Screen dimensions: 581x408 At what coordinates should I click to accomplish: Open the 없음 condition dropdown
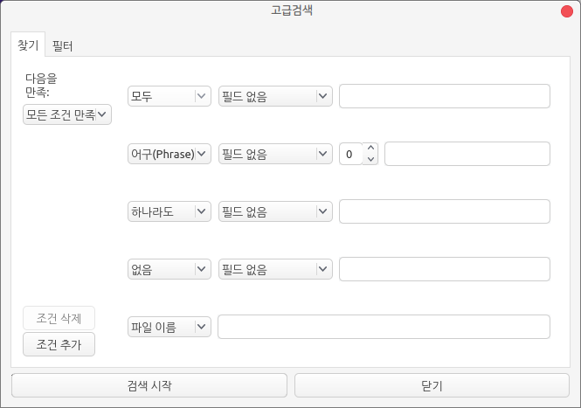(x=169, y=269)
